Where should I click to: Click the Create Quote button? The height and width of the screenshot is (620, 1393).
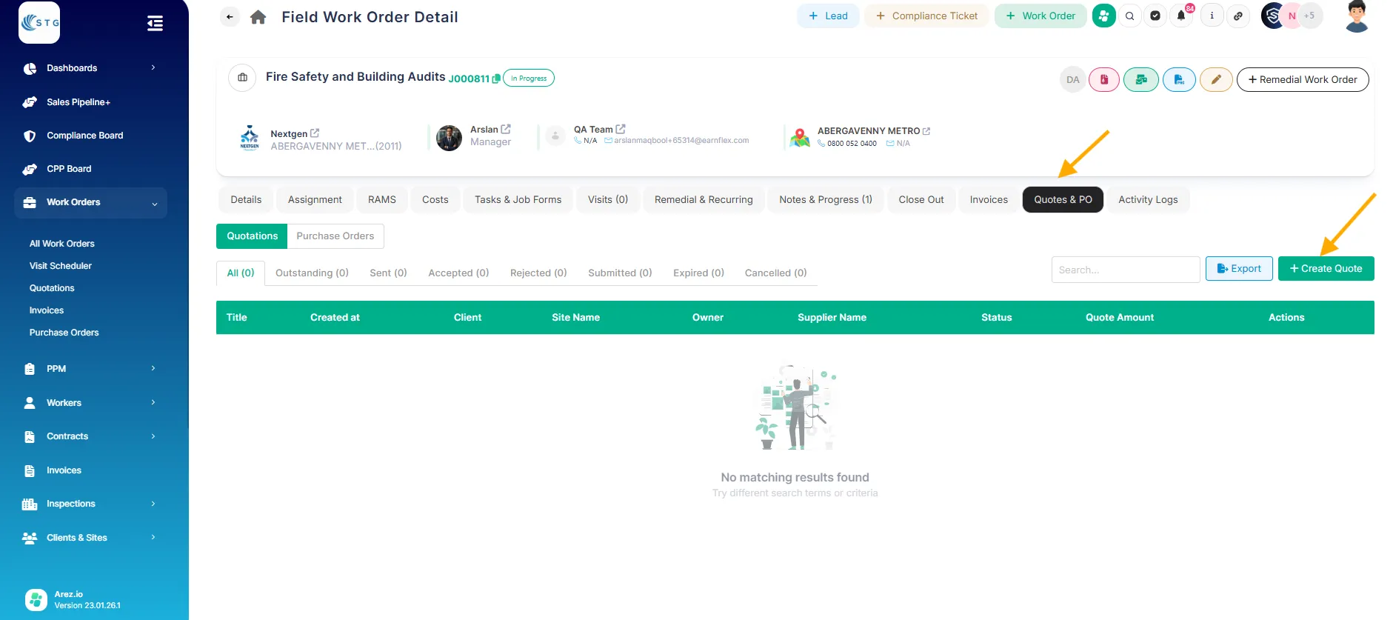pos(1326,269)
